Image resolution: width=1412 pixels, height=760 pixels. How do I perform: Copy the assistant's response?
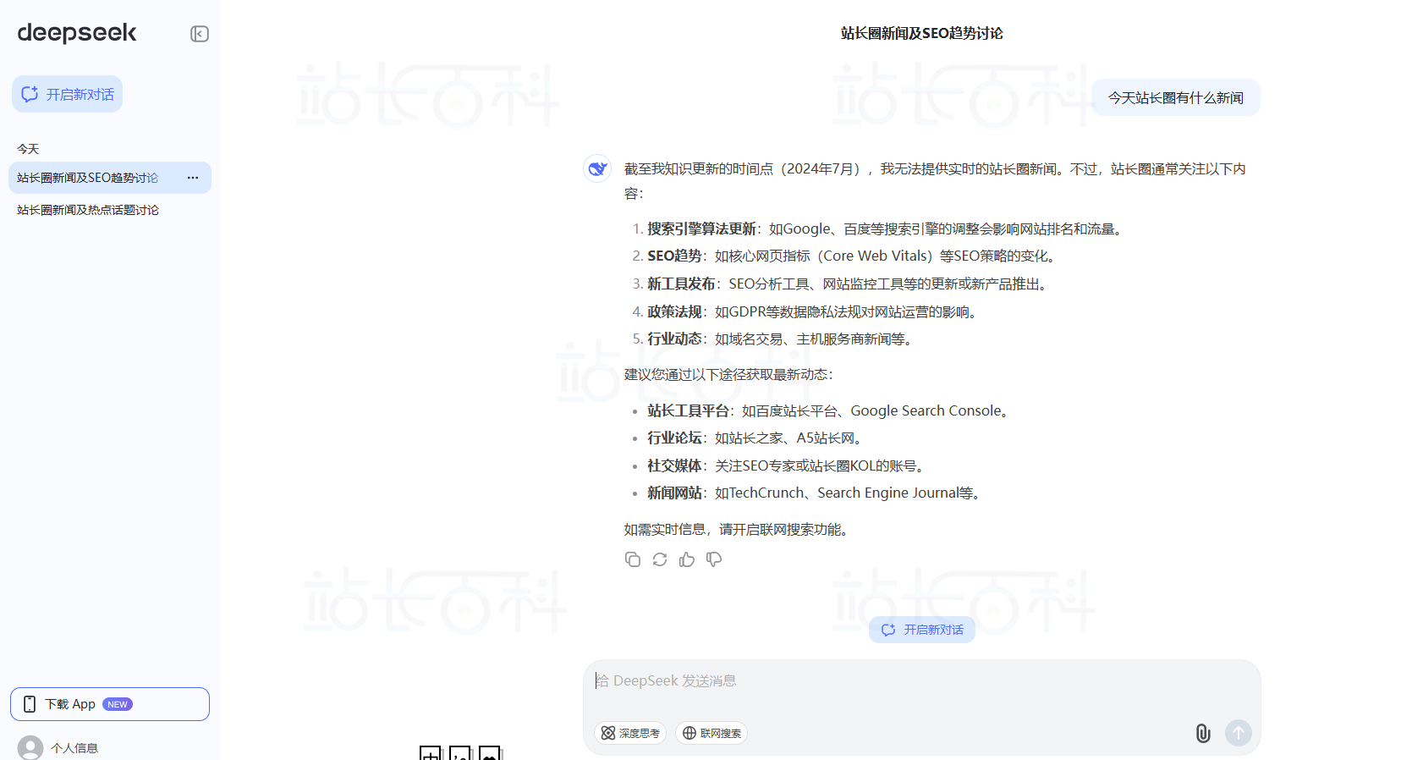click(633, 559)
